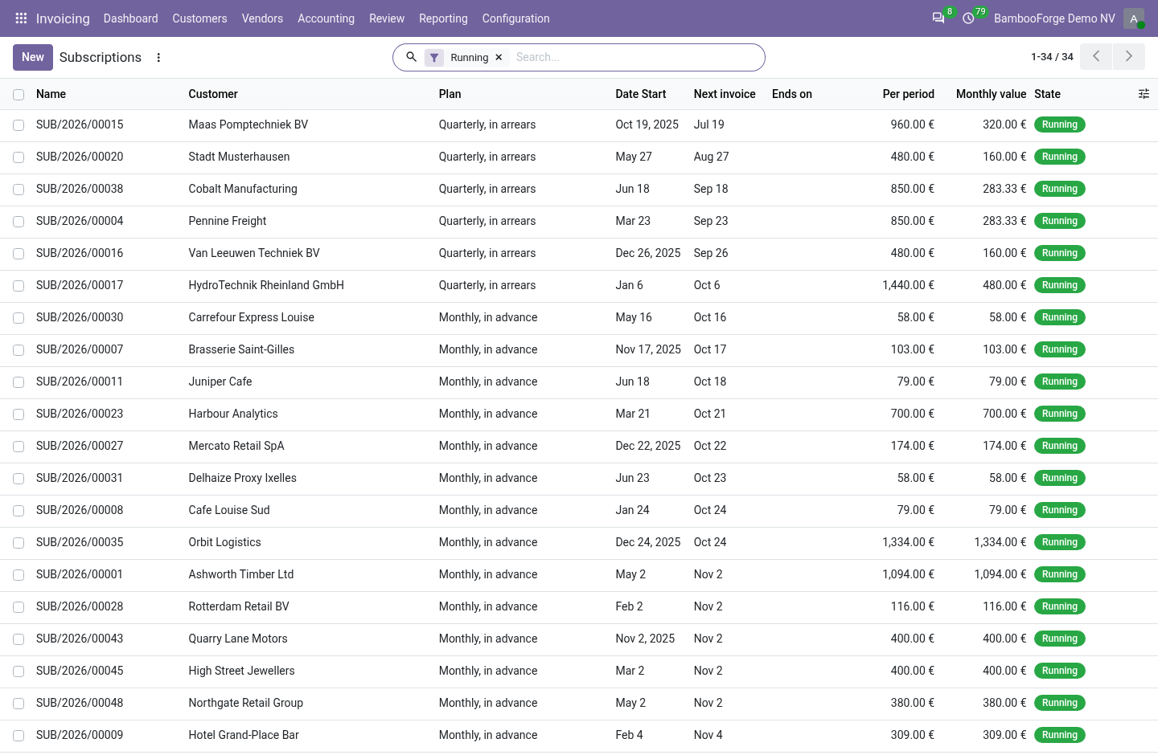Viewport: 1158px width, 755px height.
Task: Click Mercato Retail SpA customer cell
Action: coord(236,446)
